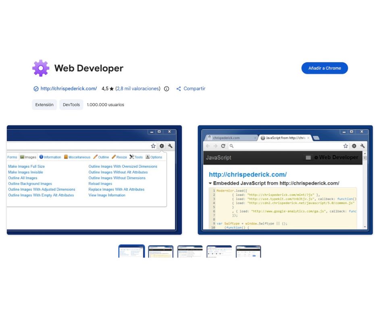Click the info icon next to the rating

(x=167, y=89)
